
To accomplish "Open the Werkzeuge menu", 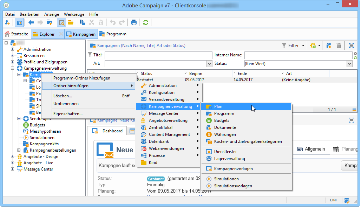I will click(74, 14).
